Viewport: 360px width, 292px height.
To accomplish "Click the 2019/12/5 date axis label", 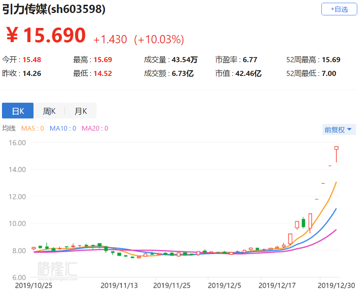I will pos(224,286).
